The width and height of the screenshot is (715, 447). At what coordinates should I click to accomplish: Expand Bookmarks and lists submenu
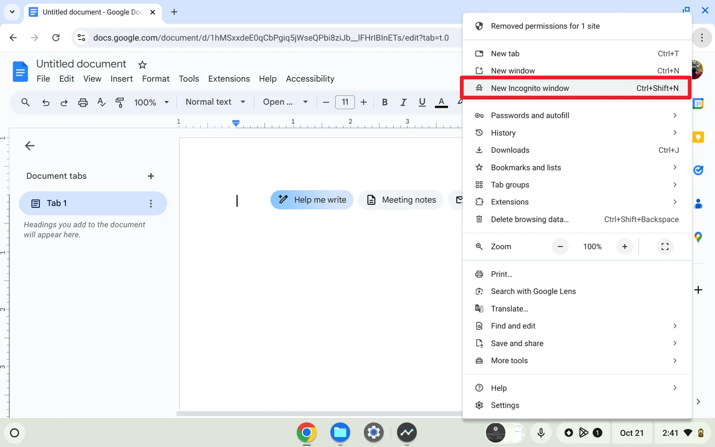tap(577, 168)
